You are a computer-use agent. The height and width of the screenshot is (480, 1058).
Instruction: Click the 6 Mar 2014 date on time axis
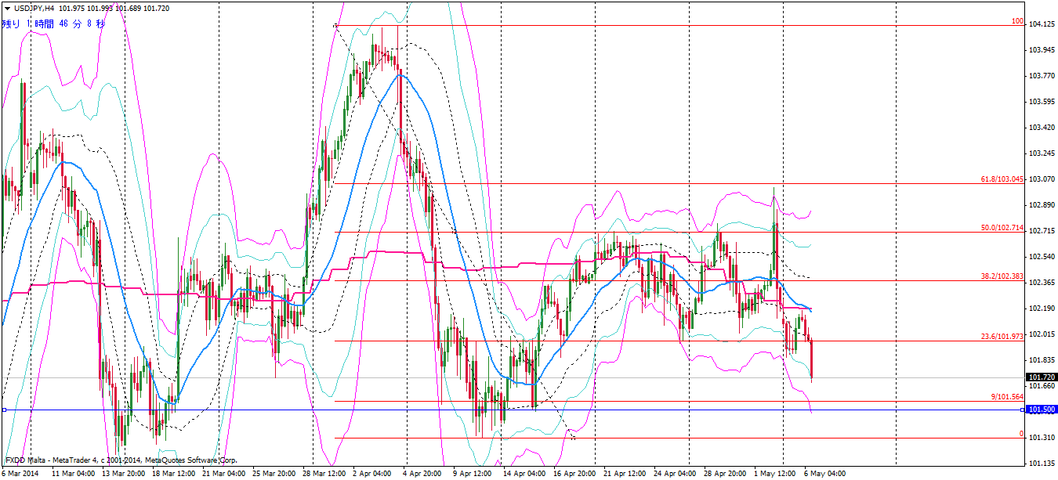pos(20,474)
